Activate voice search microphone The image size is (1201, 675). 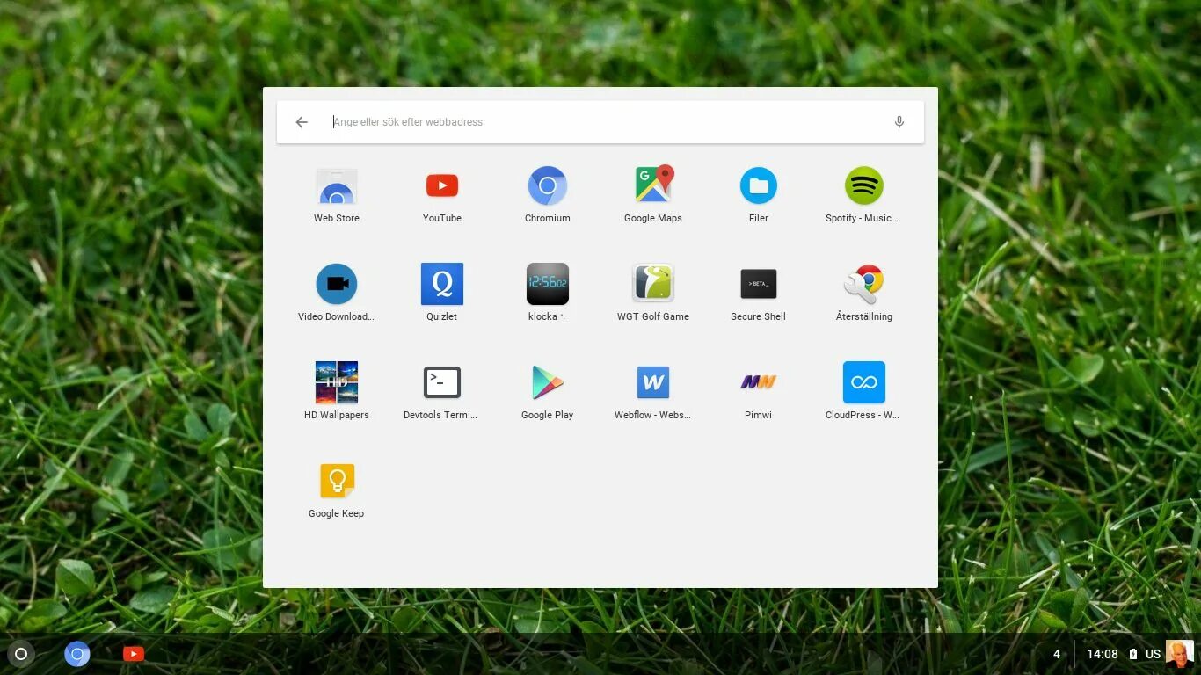[x=899, y=122]
